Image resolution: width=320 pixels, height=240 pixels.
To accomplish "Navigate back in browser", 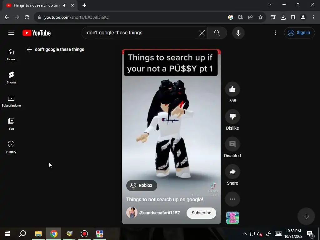I will coord(7,17).
